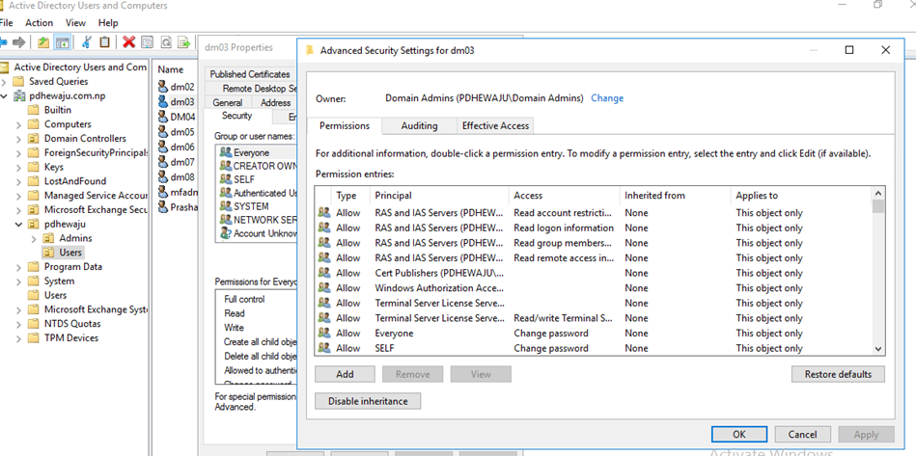916x456 pixels.
Task: Click the Restore defaults button
Action: tap(838, 374)
